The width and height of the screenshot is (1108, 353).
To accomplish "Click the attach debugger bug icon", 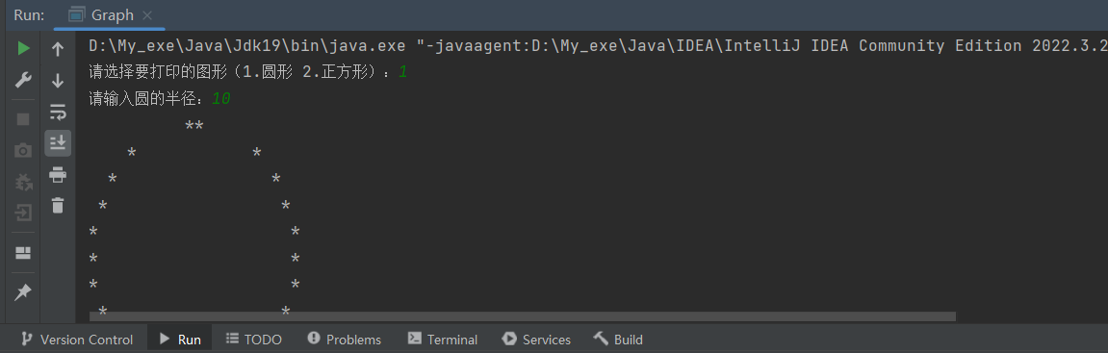I will pos(23,182).
